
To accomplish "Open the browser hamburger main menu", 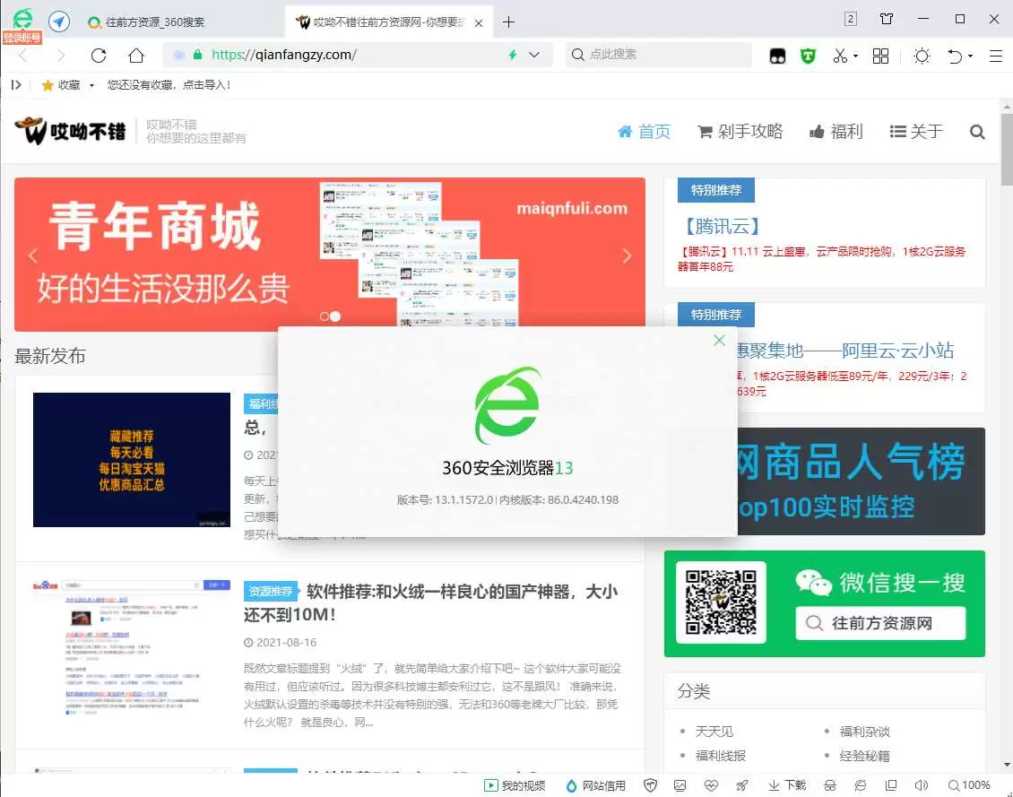I will tap(996, 56).
